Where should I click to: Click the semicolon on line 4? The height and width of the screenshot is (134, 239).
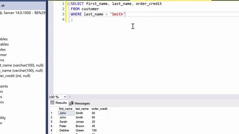pos(72,20)
